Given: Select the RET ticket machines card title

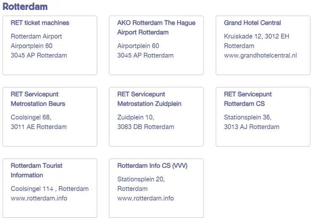Looking at the screenshot, I should tap(40, 23).
